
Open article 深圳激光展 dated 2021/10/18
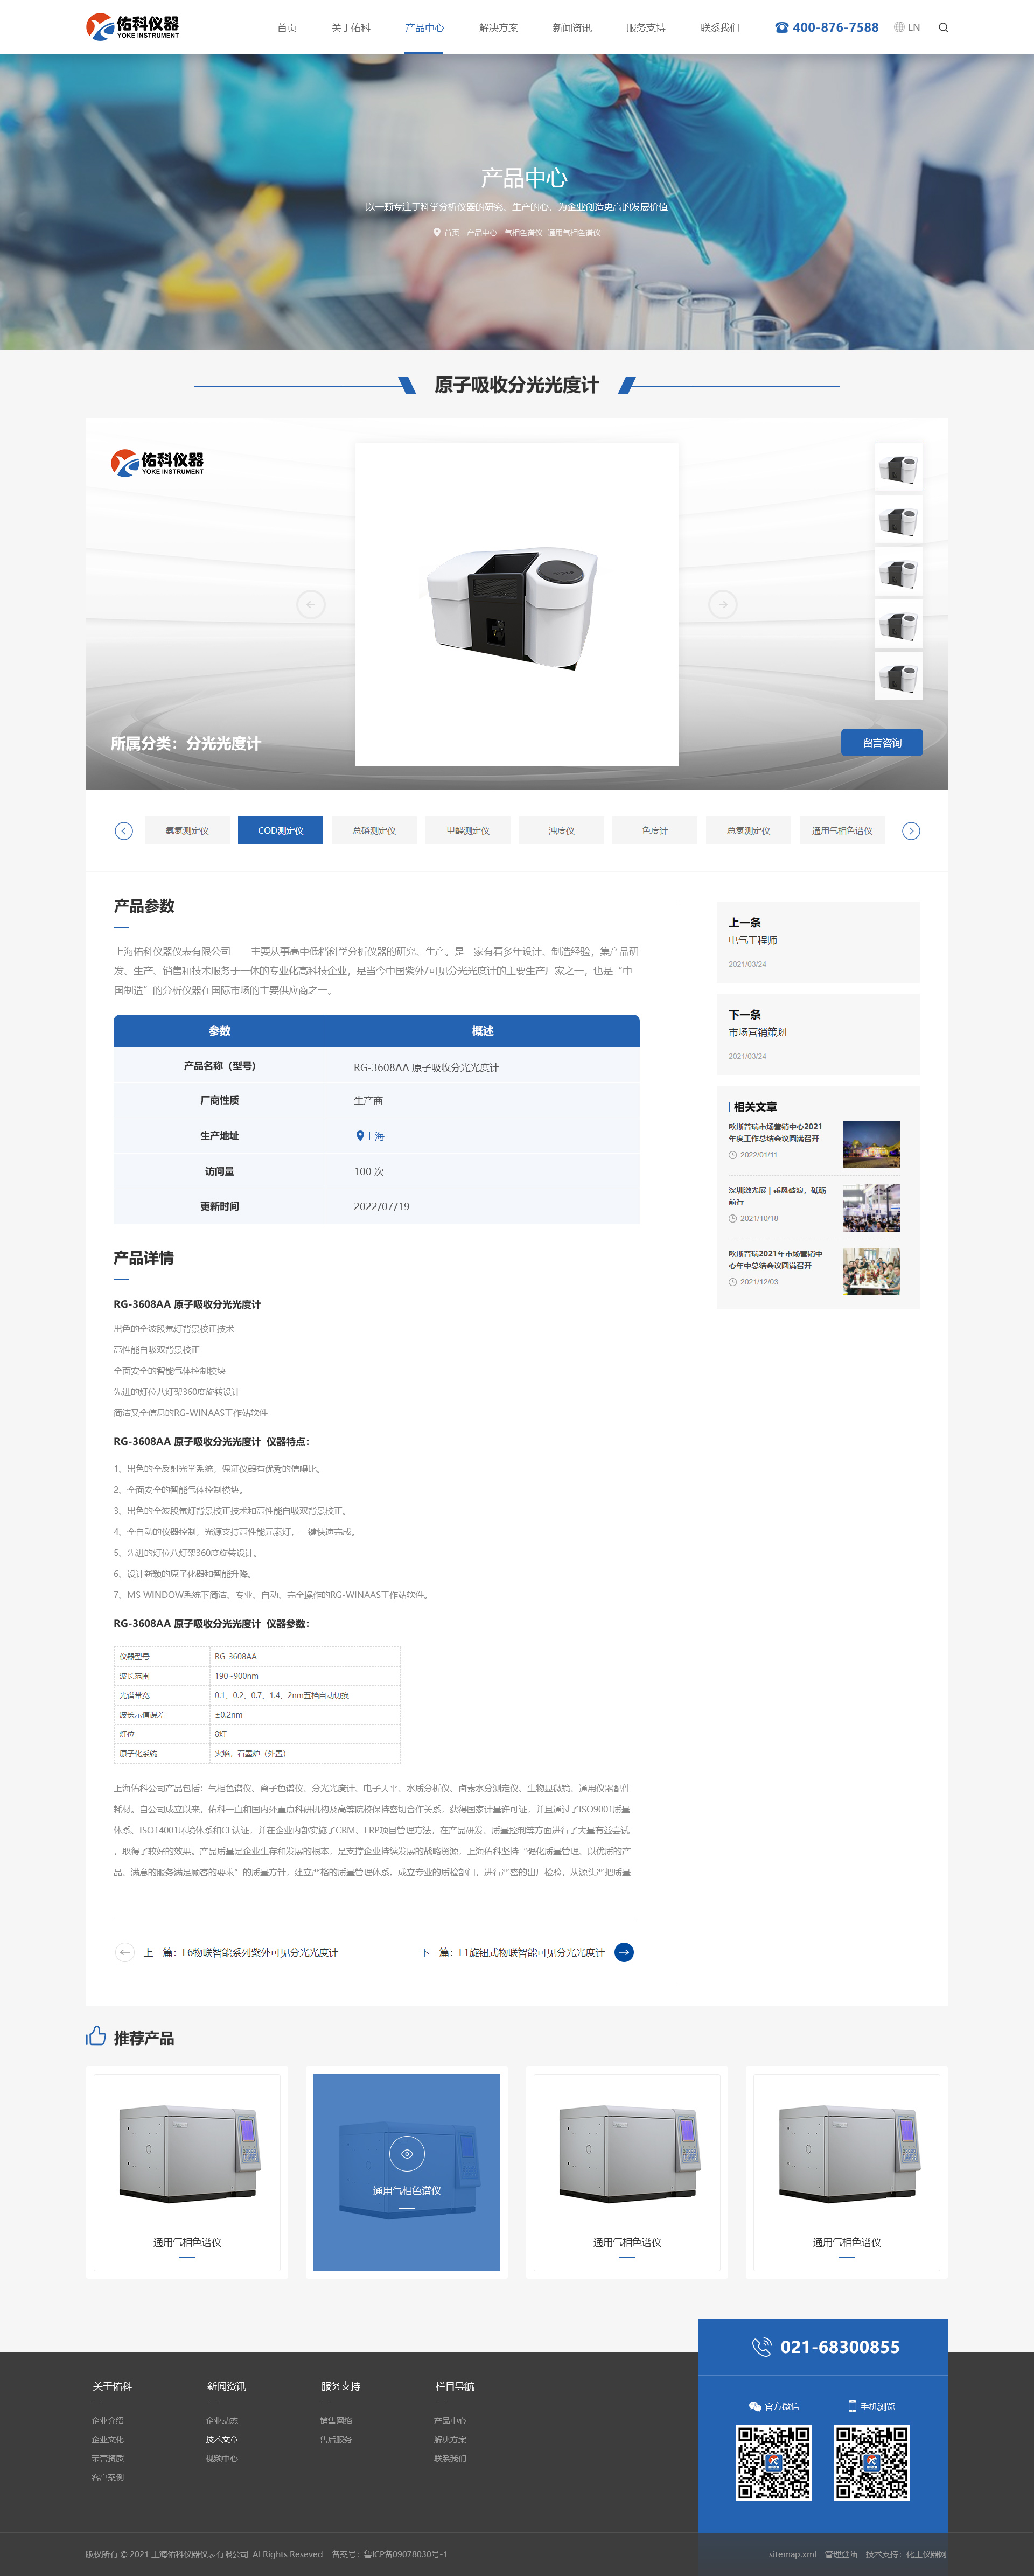(x=814, y=1208)
